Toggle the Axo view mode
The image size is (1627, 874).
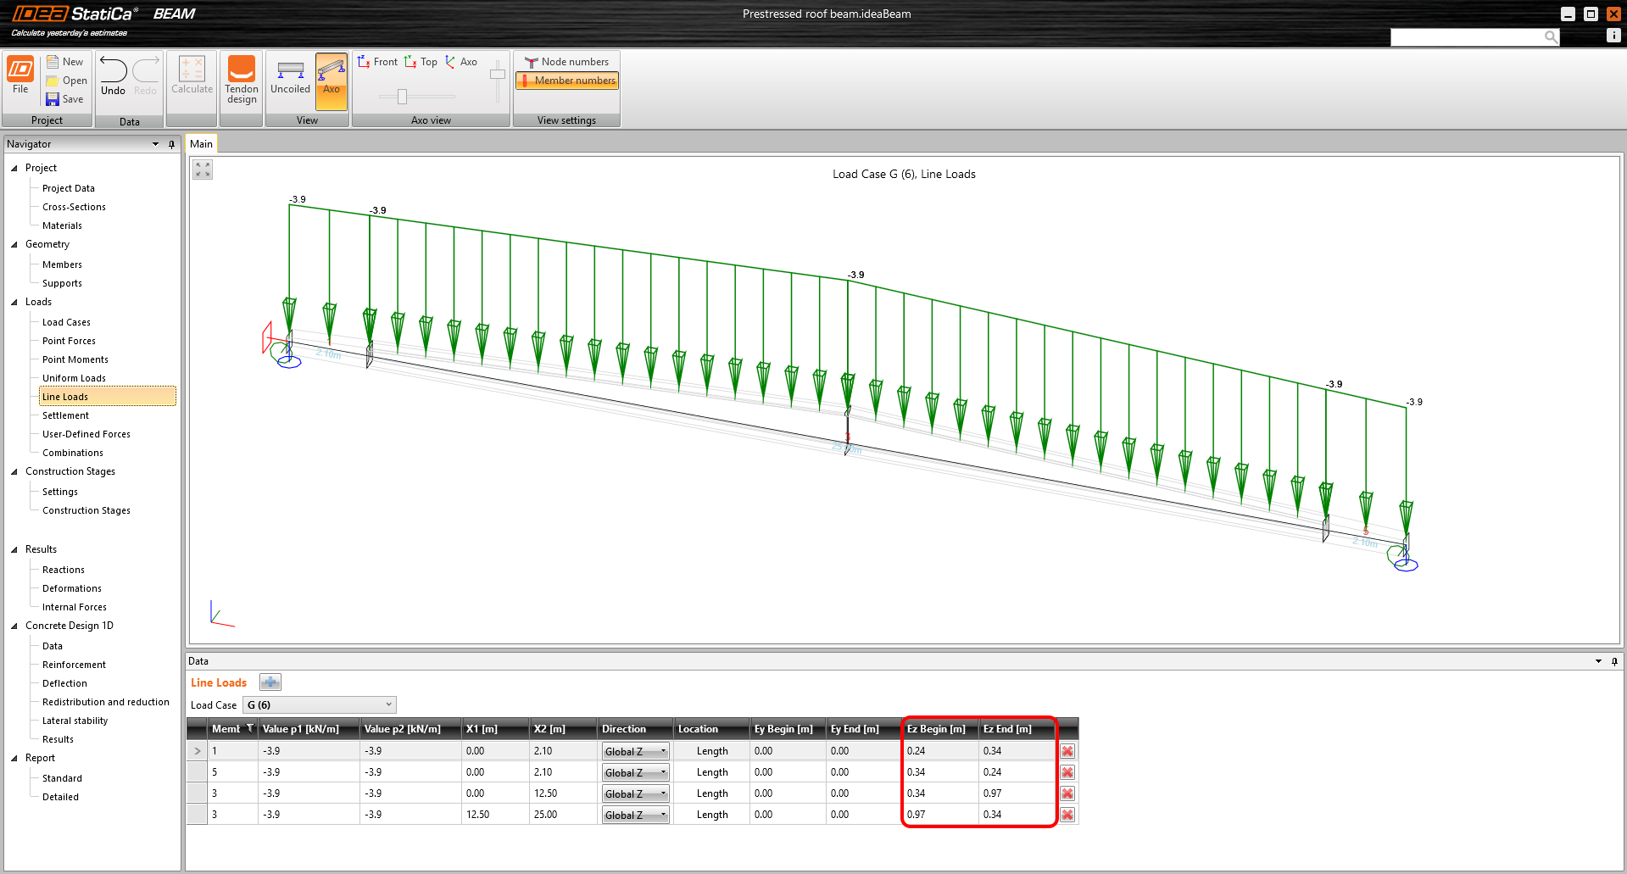click(332, 81)
